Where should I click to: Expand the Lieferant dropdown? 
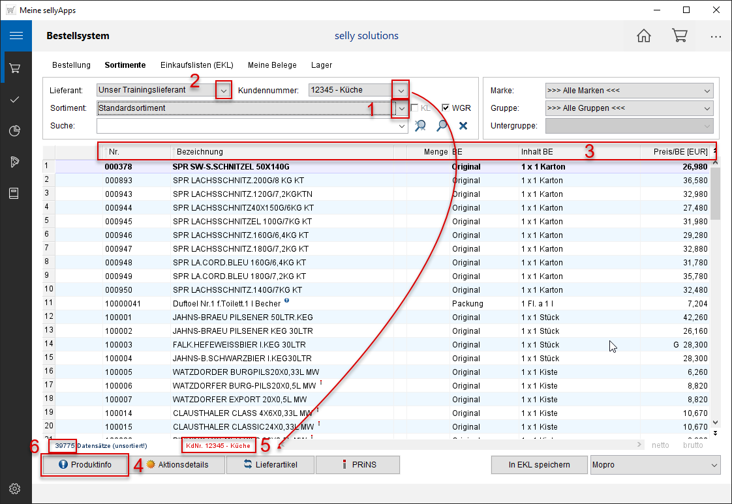pyautogui.click(x=224, y=90)
